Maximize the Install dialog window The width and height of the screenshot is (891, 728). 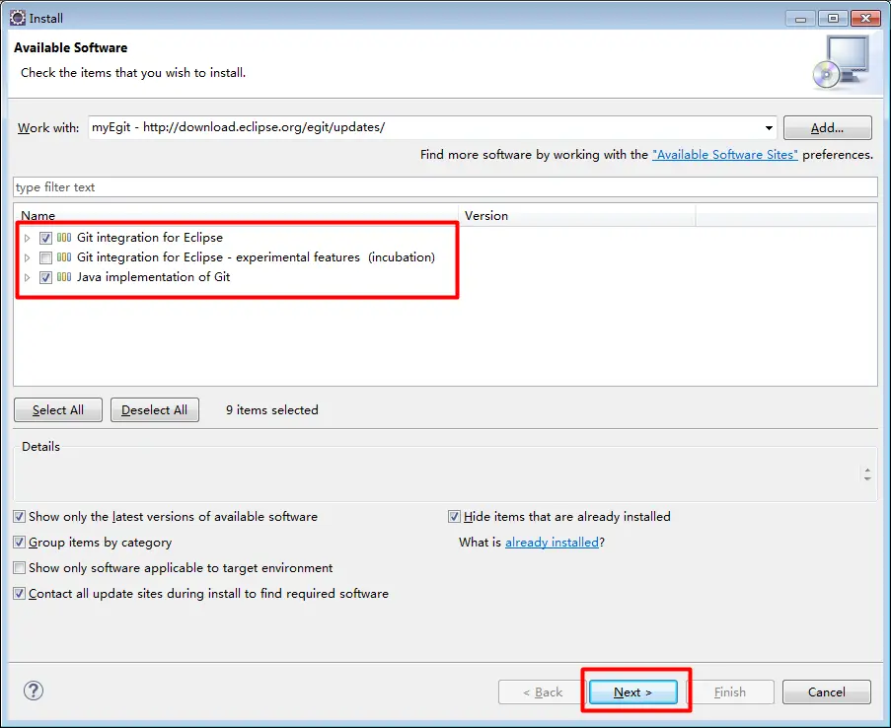coord(833,19)
